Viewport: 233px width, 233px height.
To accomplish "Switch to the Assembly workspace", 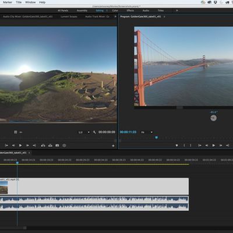I will 82,10.
